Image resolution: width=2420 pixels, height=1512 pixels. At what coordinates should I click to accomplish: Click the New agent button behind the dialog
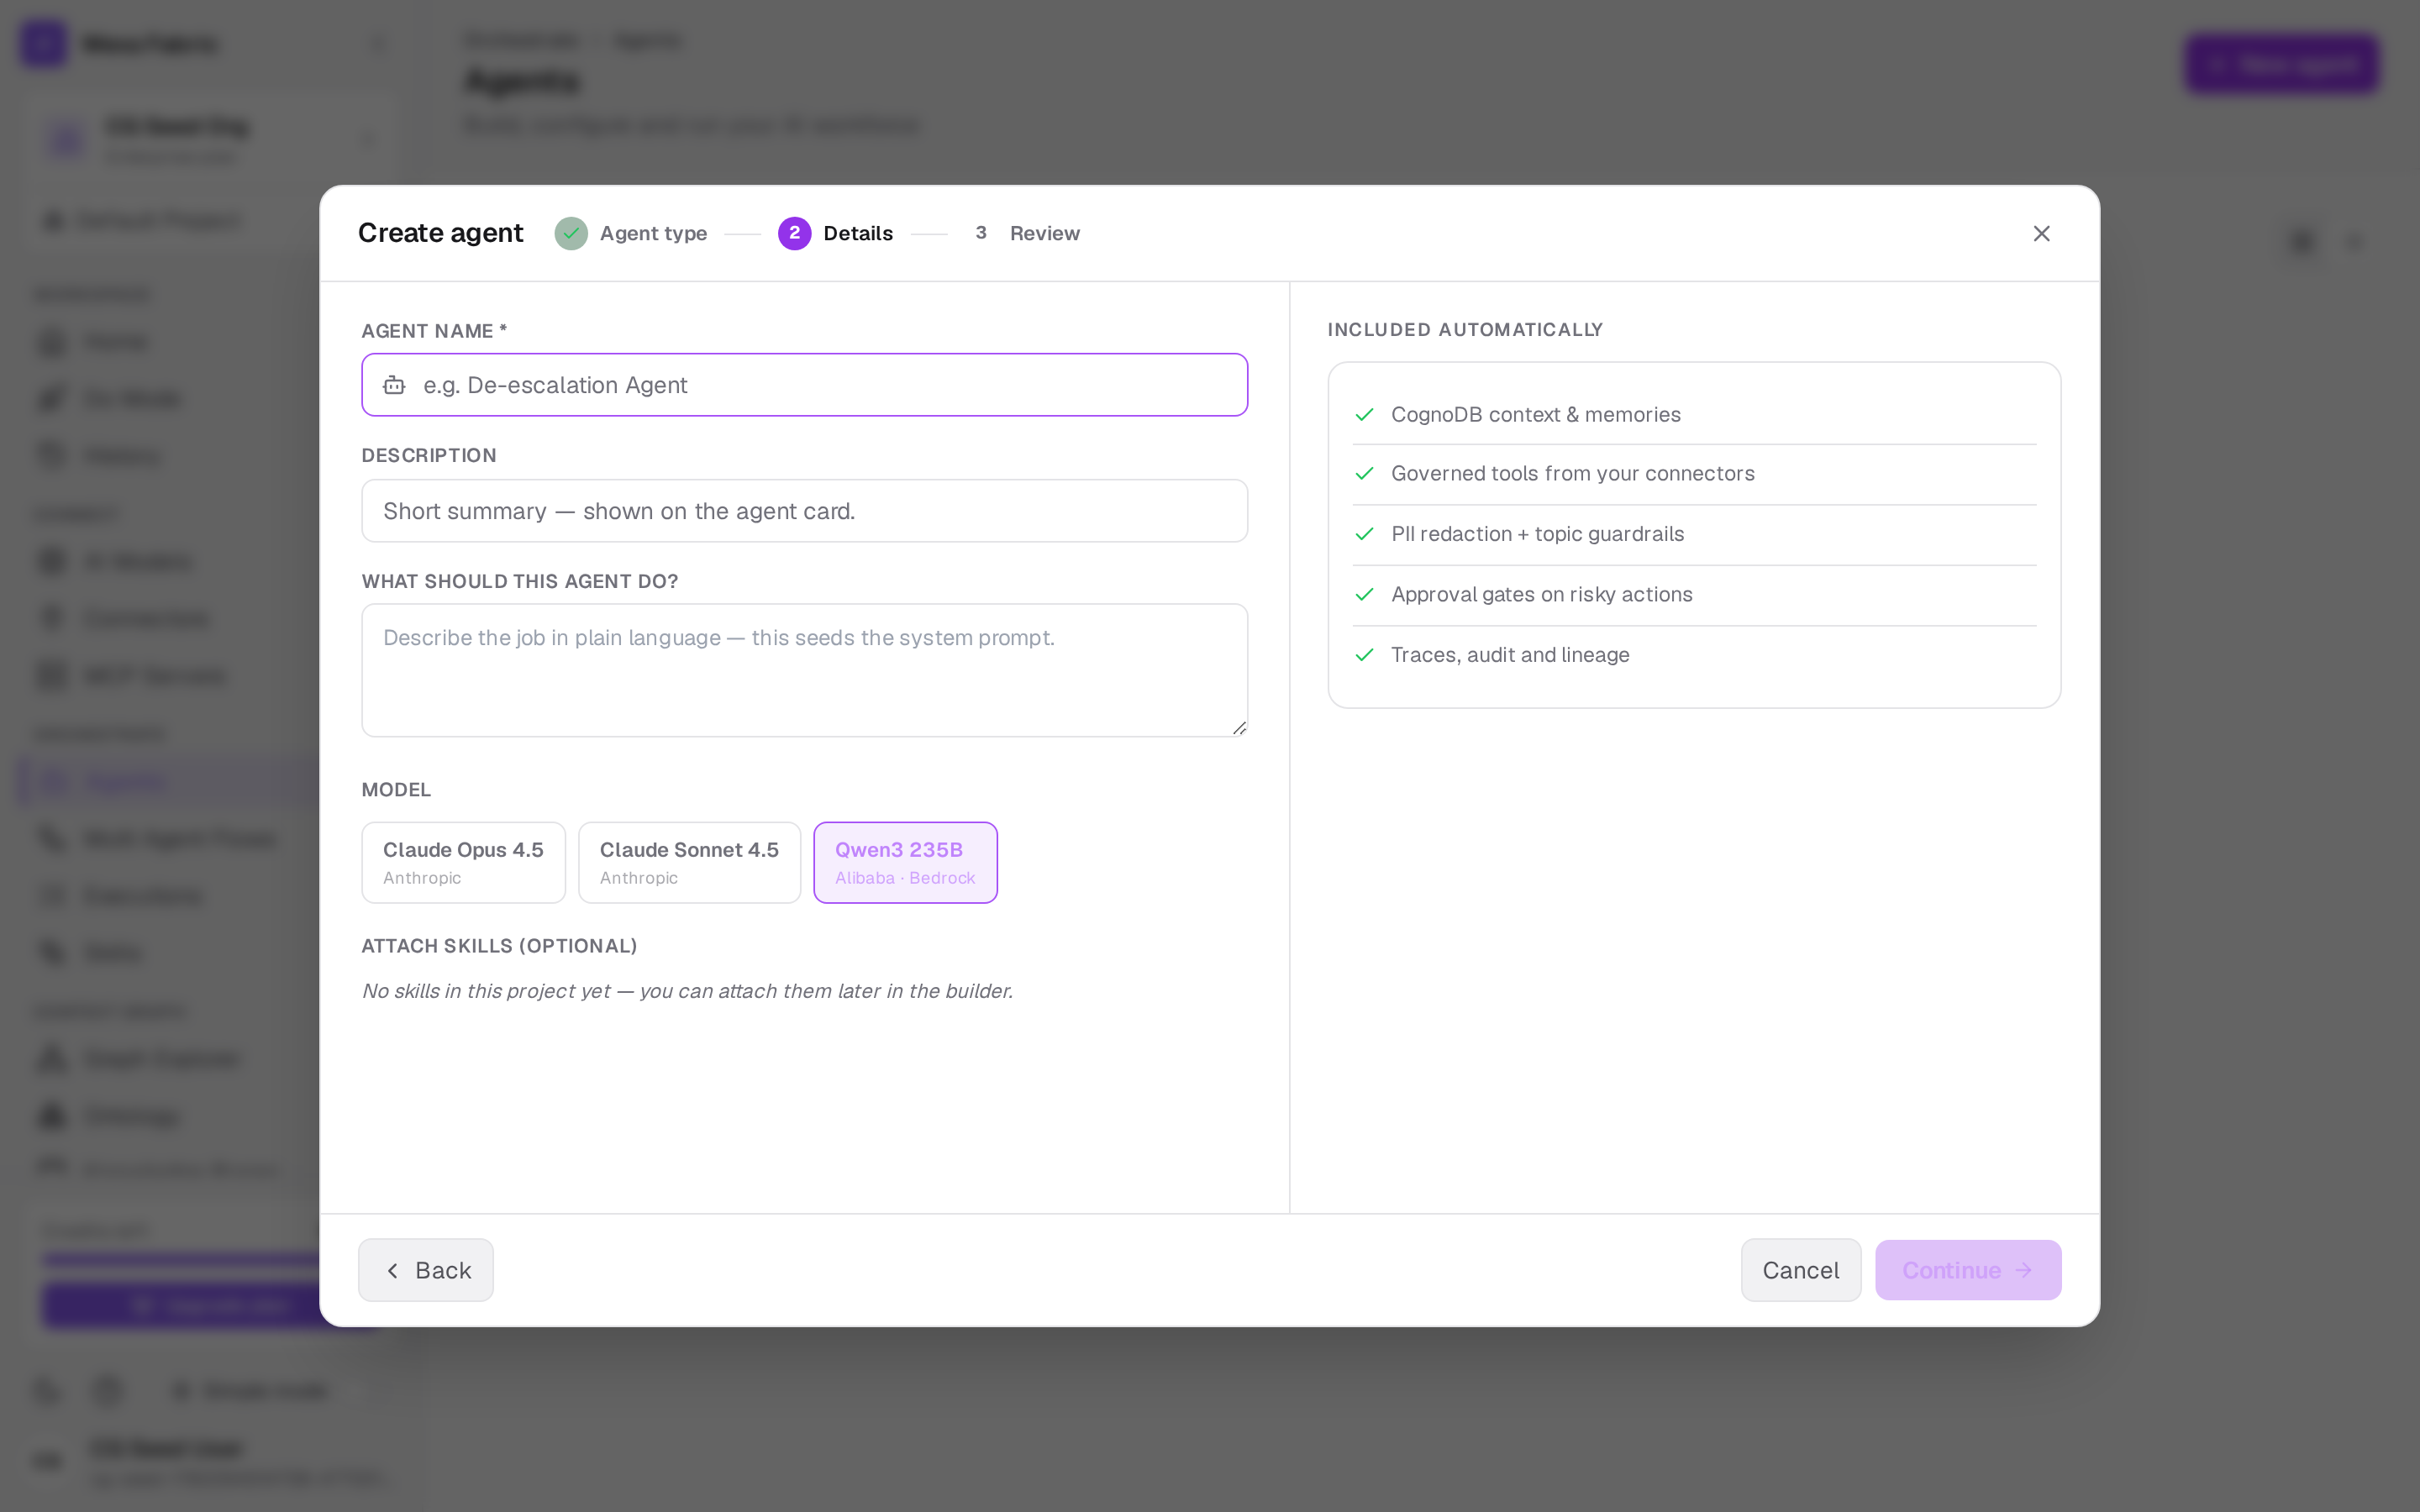[x=2281, y=64]
